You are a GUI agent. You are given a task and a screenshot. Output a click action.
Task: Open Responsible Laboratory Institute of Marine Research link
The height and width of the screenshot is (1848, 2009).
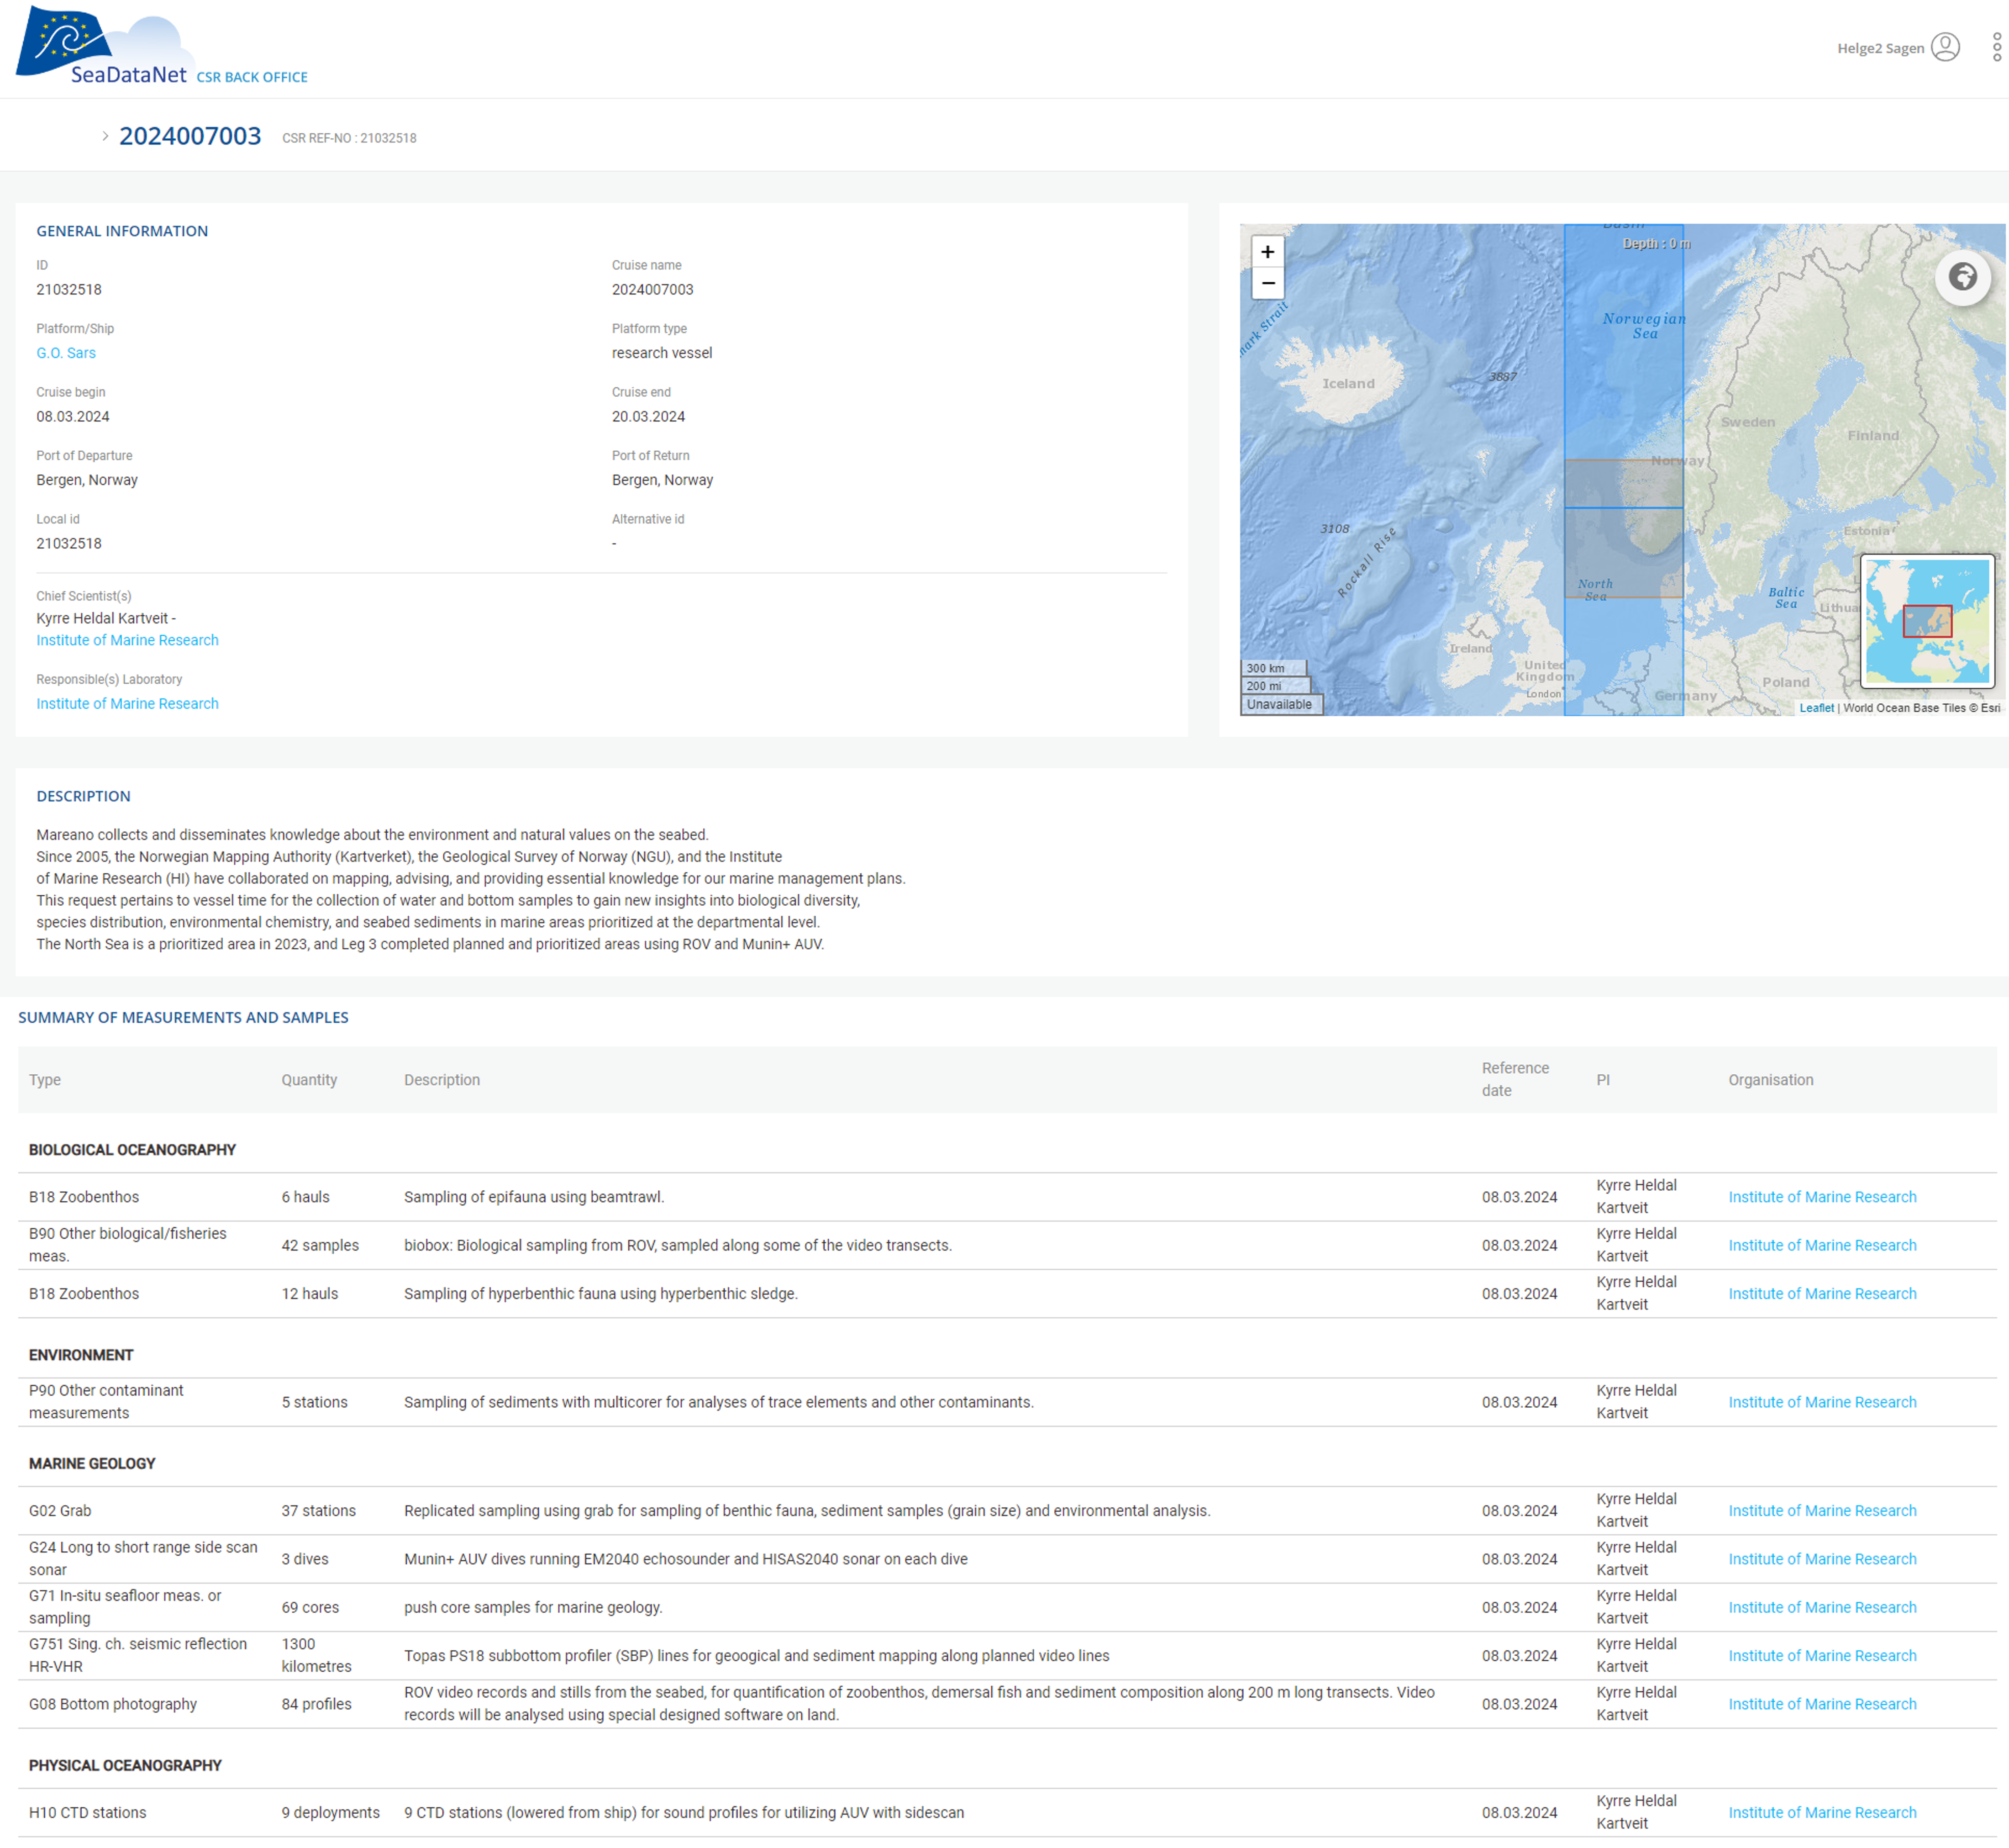click(x=127, y=704)
